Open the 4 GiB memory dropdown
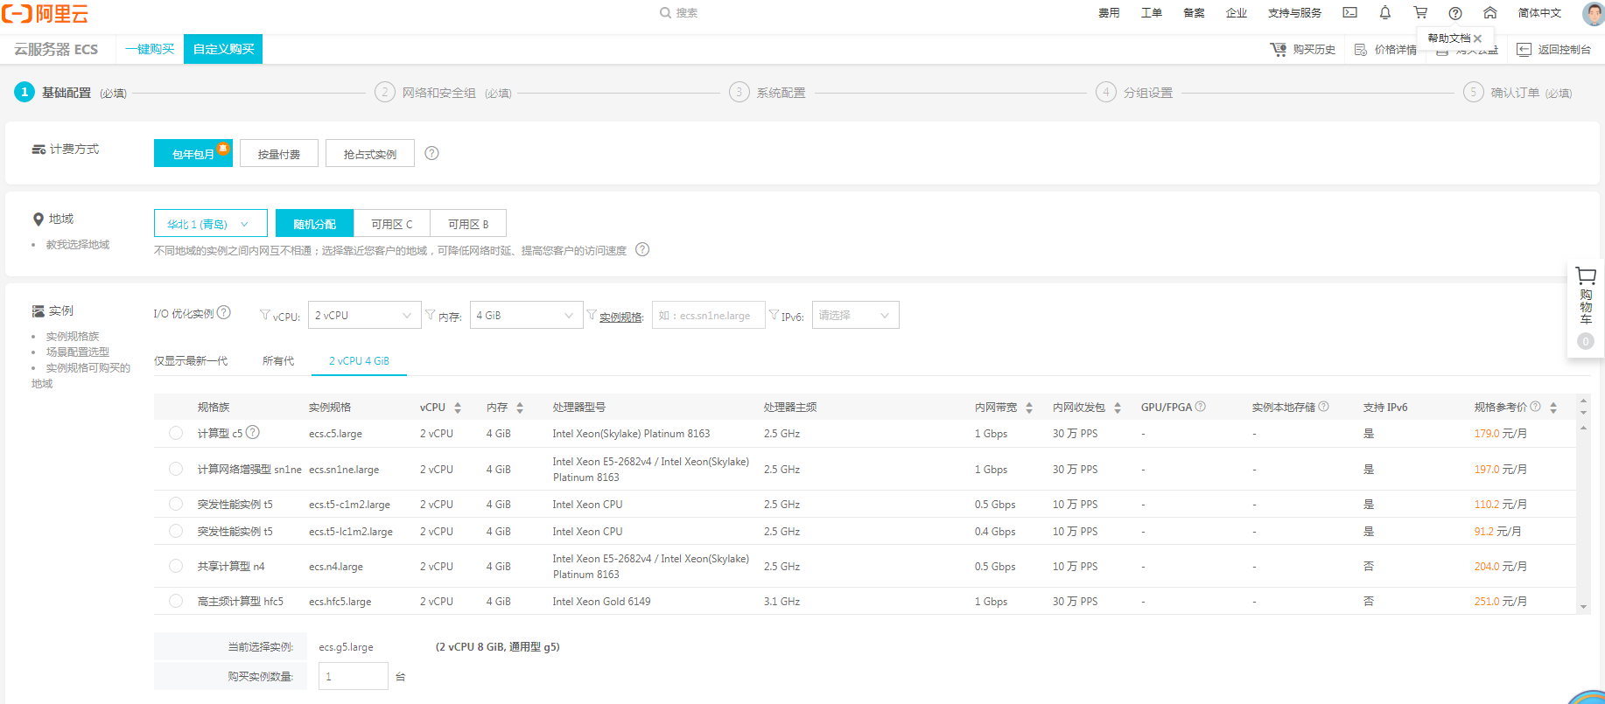Viewport: 1605px width, 704px height. tap(524, 316)
